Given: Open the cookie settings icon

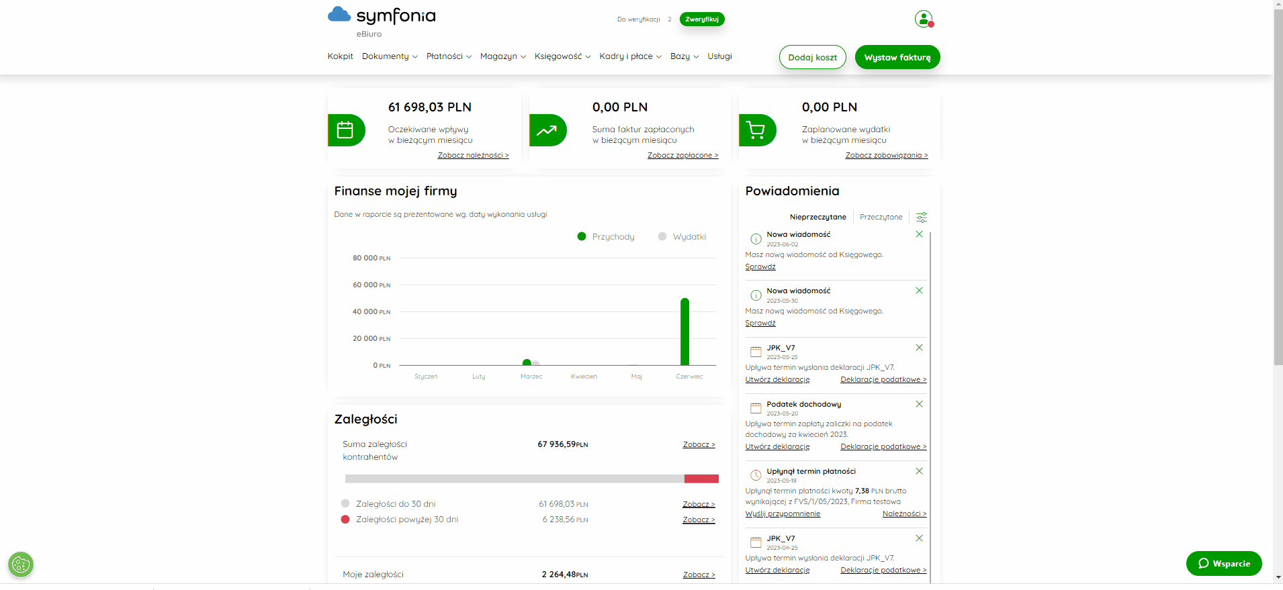Looking at the screenshot, I should [x=21, y=564].
